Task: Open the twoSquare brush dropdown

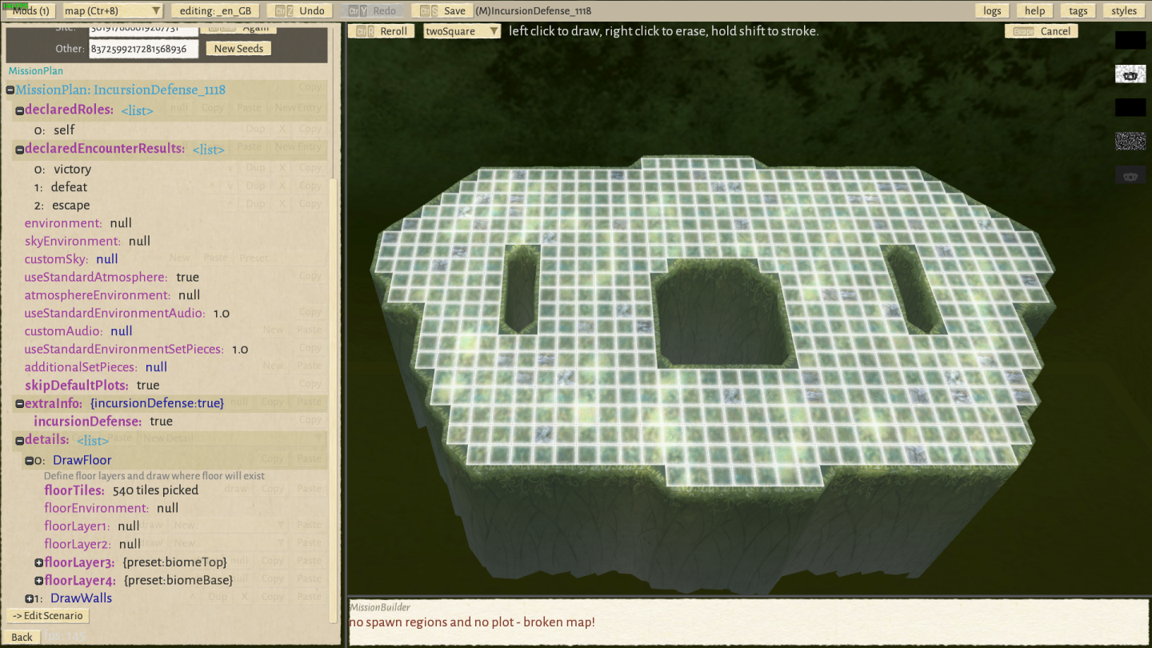Action: click(x=462, y=31)
